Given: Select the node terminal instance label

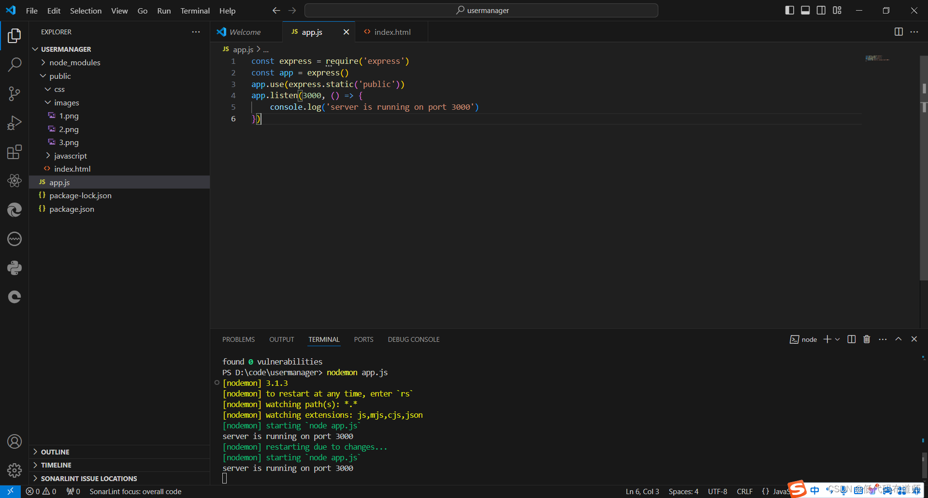Looking at the screenshot, I should coord(803,339).
